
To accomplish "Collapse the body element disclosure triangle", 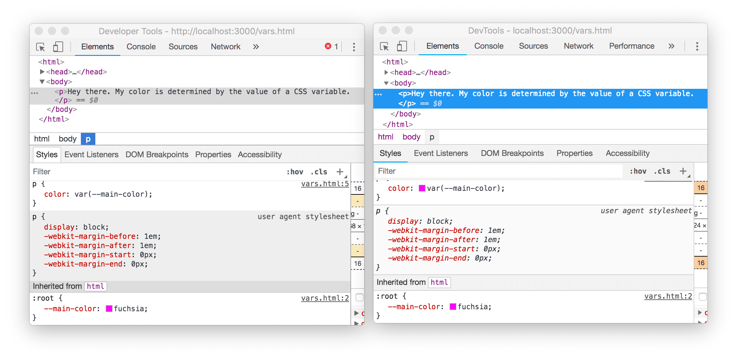I will (x=42, y=82).
